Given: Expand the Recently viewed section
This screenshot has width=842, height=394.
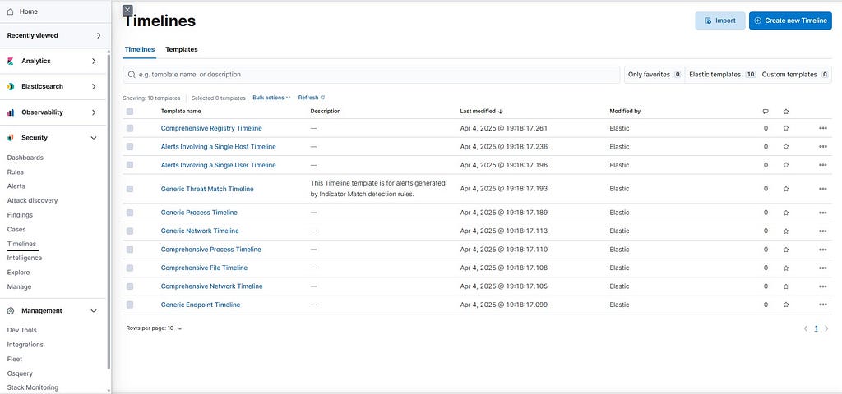Looking at the screenshot, I should 99,35.
